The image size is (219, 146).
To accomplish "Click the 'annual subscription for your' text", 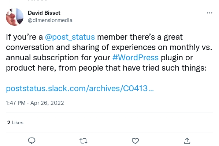I will (x=58, y=58).
